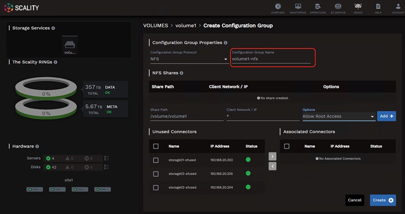The width and height of the screenshot is (405, 214).
Task: Open the Disks list view icon
Action: point(106,167)
